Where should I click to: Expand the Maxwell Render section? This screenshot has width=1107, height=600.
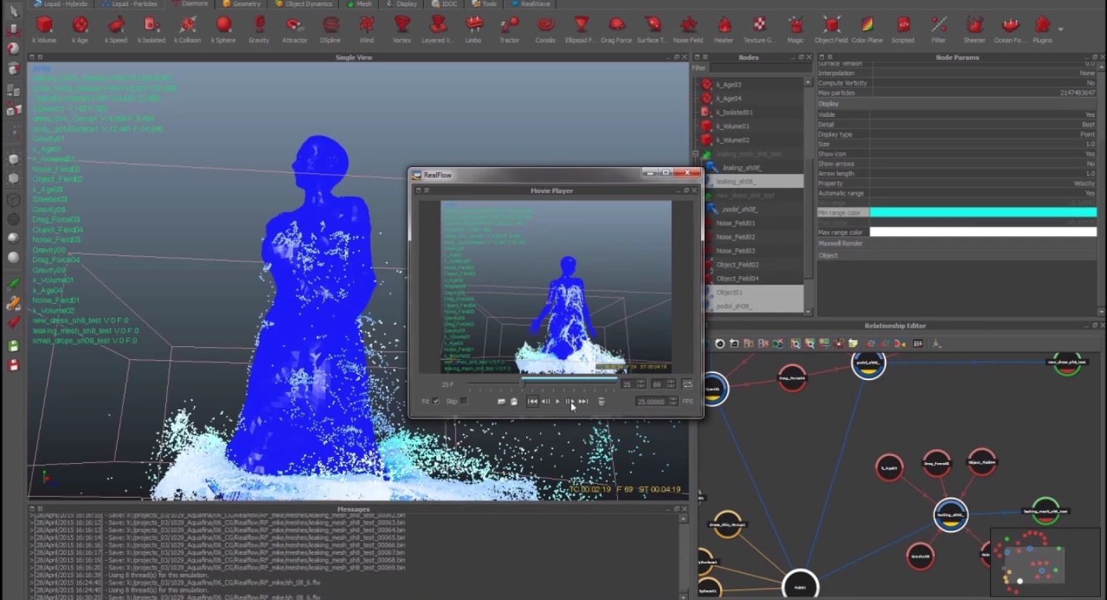957,243
